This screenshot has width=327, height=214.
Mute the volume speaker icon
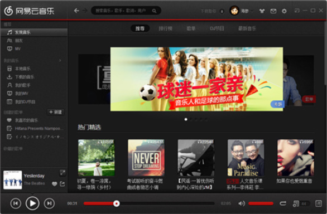point(242,203)
